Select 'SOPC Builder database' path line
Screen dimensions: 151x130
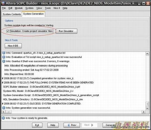click(41, 87)
